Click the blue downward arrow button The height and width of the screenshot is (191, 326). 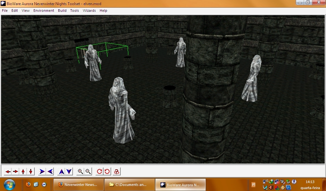click(x=69, y=172)
